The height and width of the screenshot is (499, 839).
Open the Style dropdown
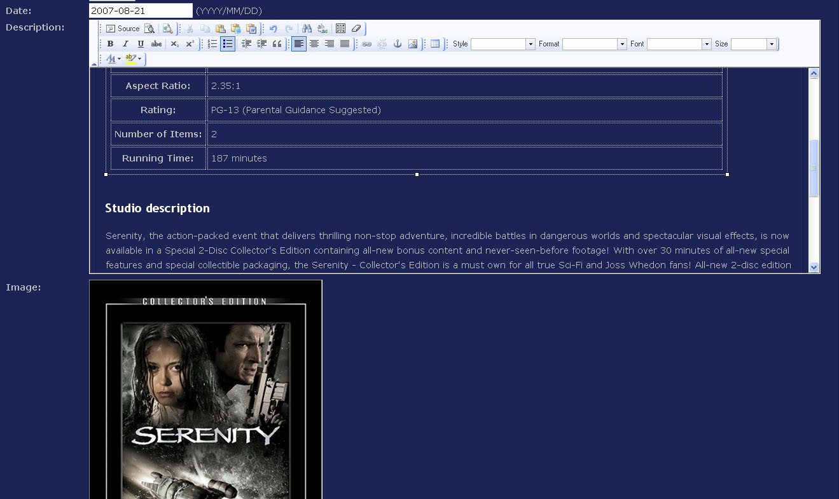pyautogui.click(x=530, y=44)
